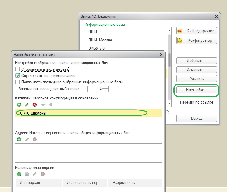This screenshot has width=227, height=192.
Task: Close the 'Запуск 1С:Предприятия' window
Action: coord(216,16)
